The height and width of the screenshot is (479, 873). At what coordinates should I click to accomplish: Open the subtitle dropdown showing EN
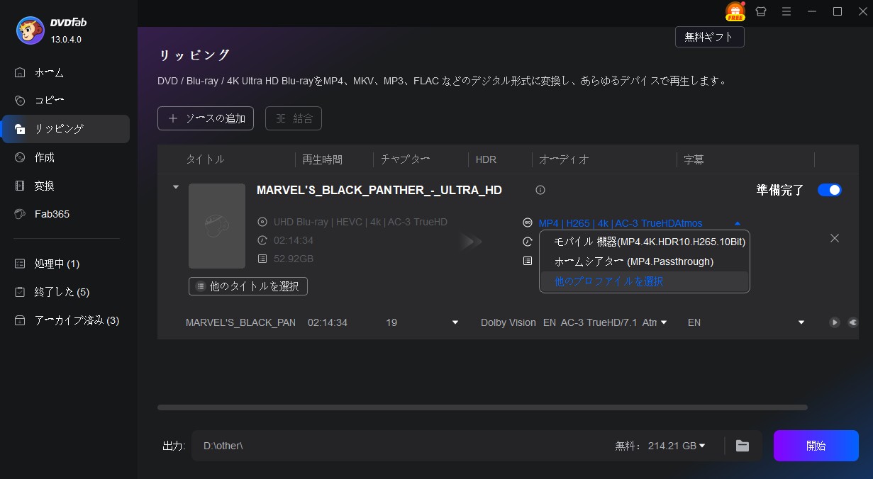coord(801,322)
